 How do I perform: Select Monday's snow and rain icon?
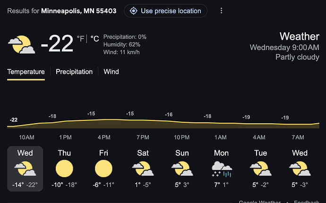[222, 169]
